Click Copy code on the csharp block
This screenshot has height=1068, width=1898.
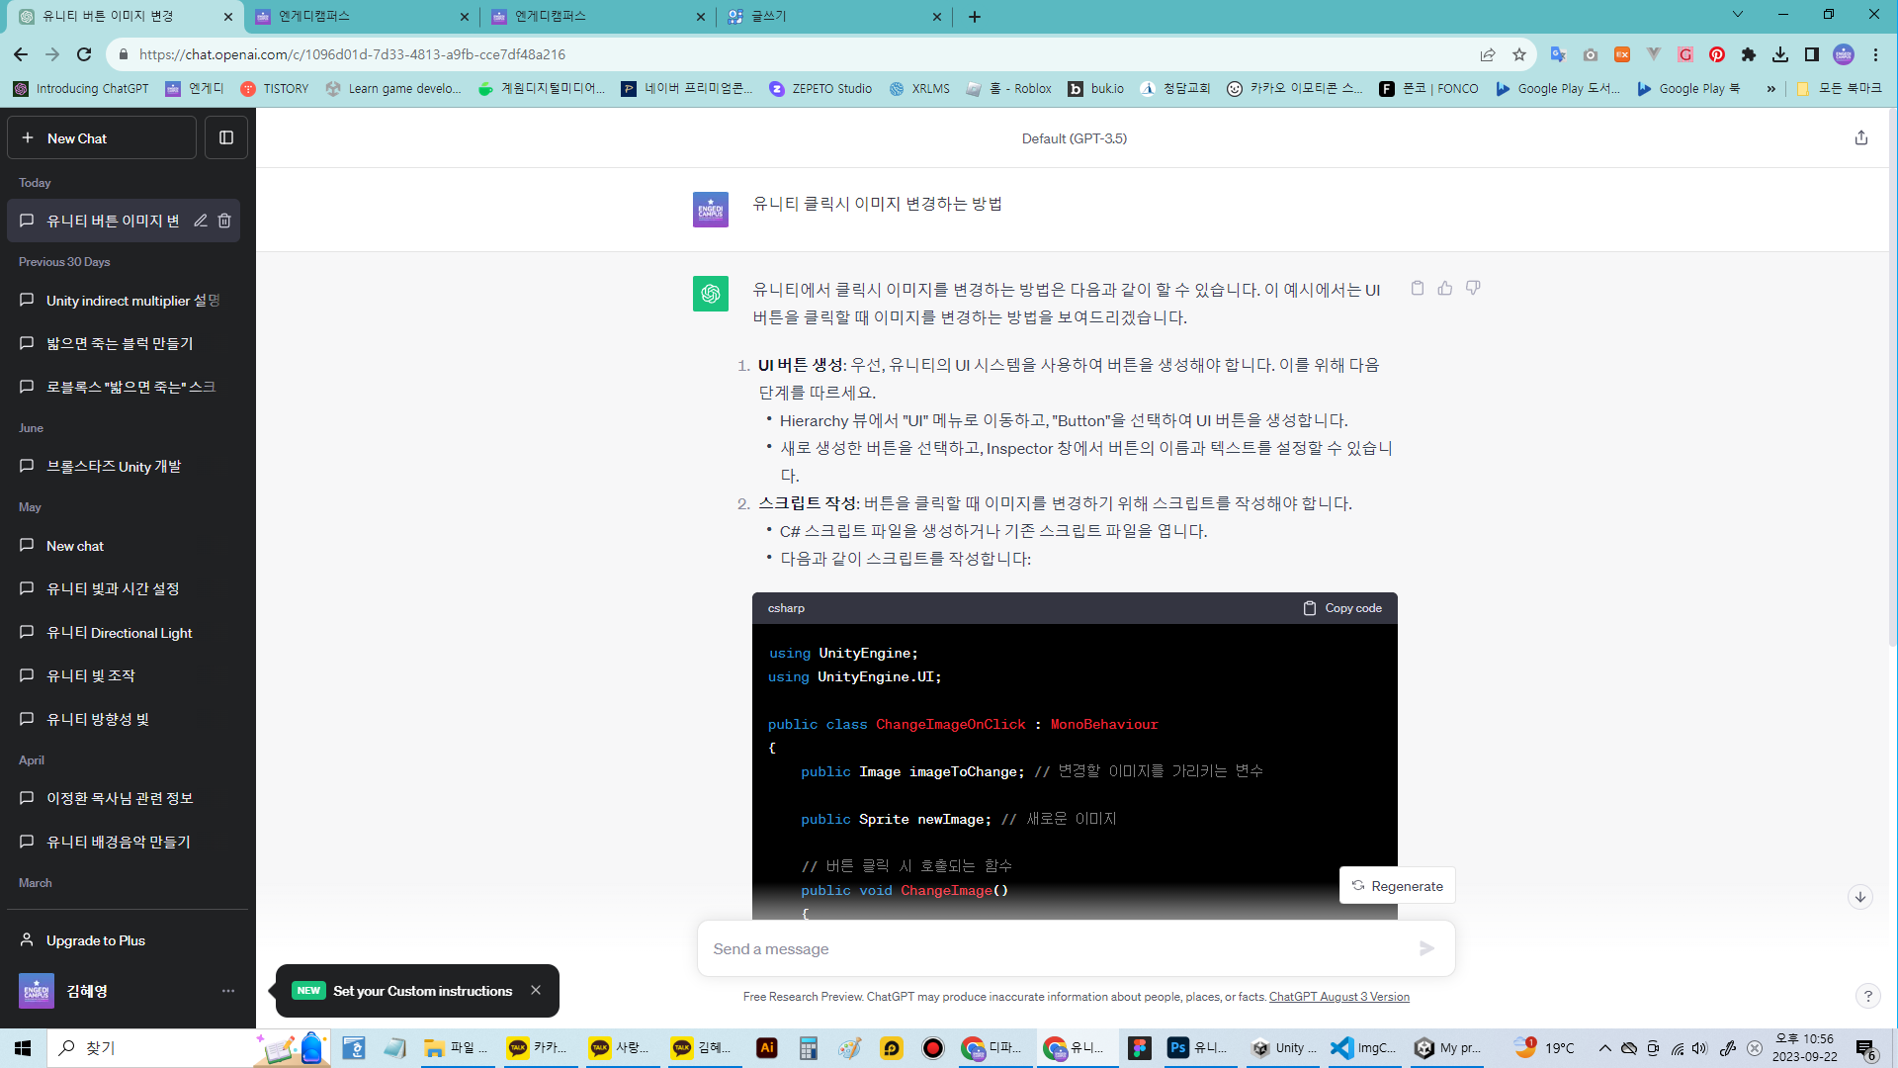point(1342,608)
